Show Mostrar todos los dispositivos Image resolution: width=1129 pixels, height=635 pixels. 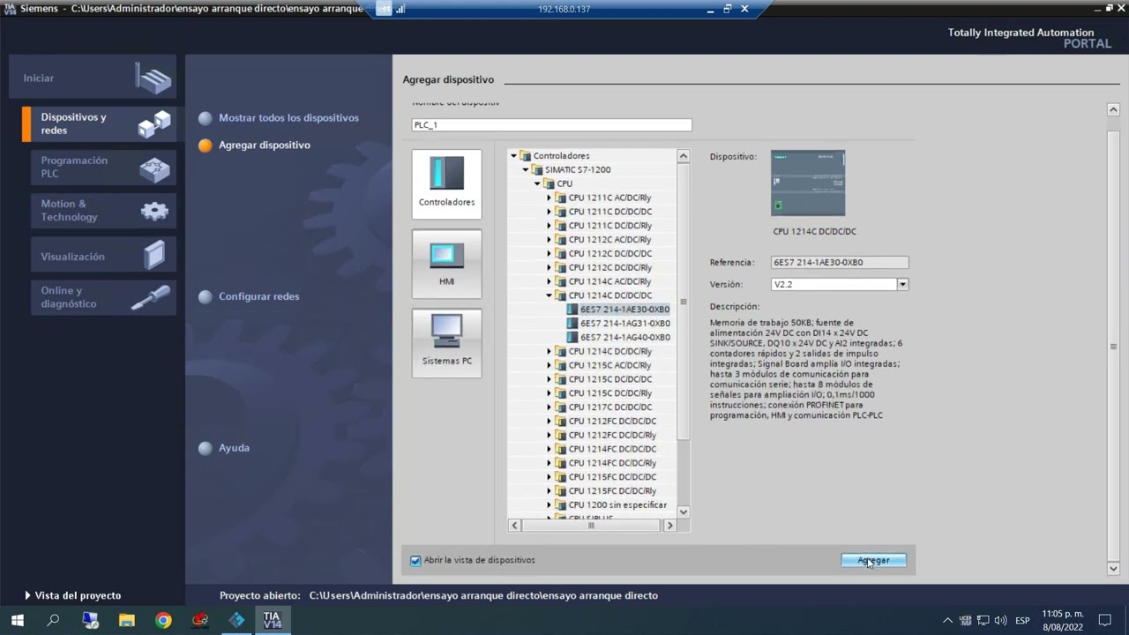288,117
